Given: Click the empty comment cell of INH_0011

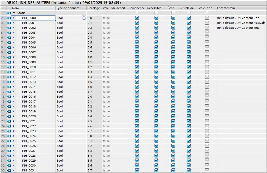Looking at the screenshot, I should (241, 72).
